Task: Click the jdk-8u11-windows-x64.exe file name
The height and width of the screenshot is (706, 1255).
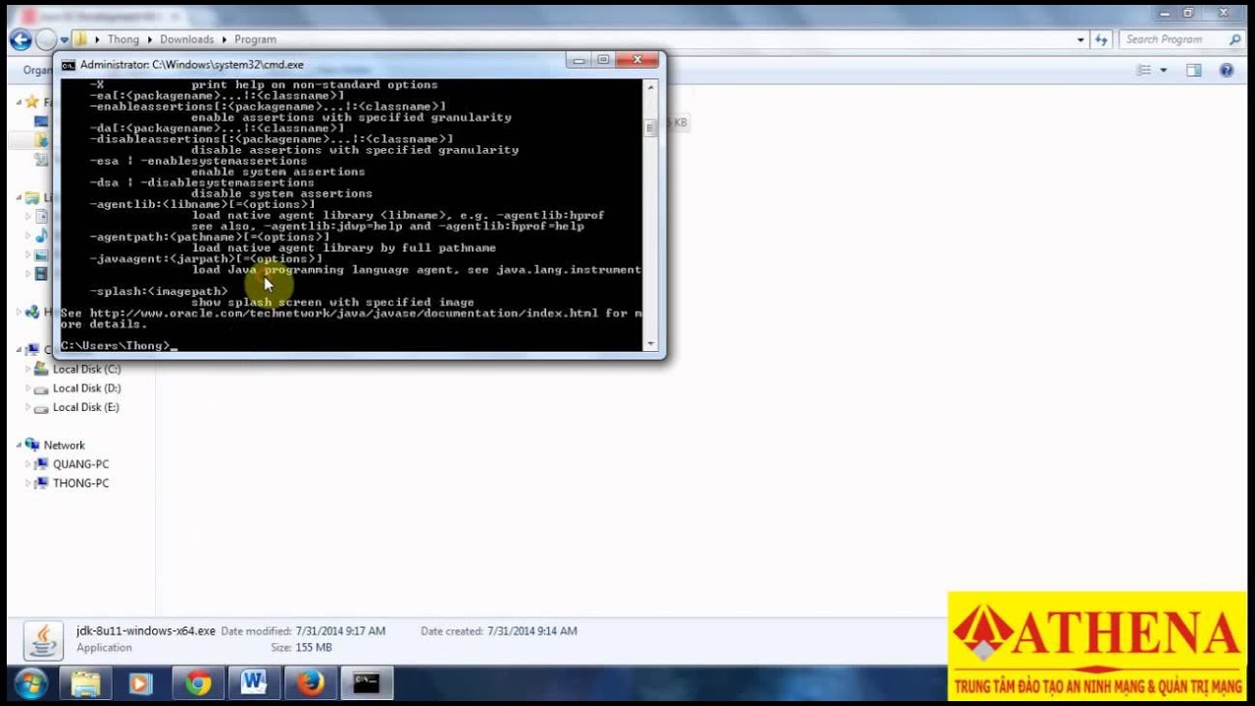Action: pos(145,630)
